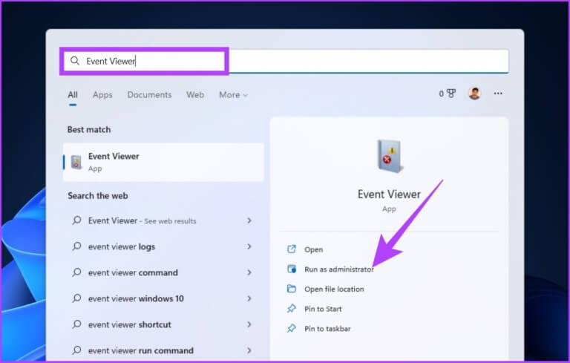Click the search magnifier icon in search box

(75, 61)
